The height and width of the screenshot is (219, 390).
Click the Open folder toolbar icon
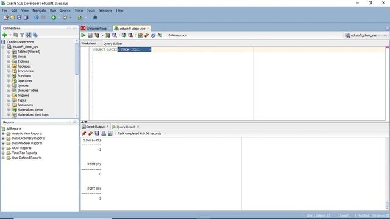click(13, 18)
